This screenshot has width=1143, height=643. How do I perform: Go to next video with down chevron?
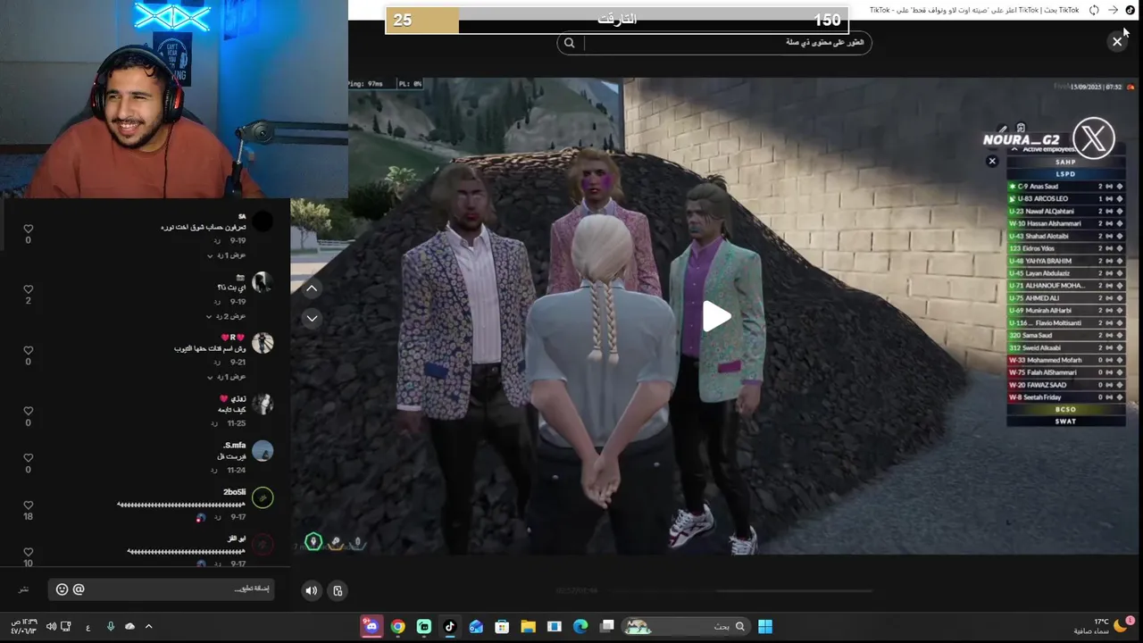(312, 318)
